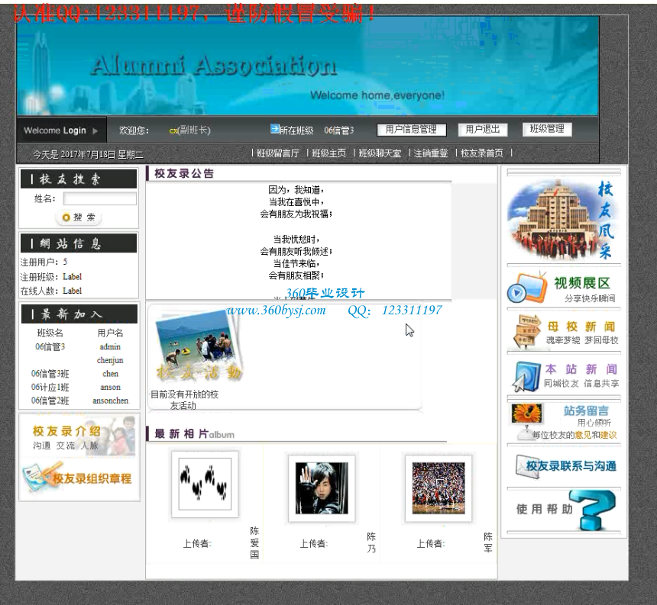Focus the 姓名 search input field
Viewport: 657px width, 605px height.
100,198
